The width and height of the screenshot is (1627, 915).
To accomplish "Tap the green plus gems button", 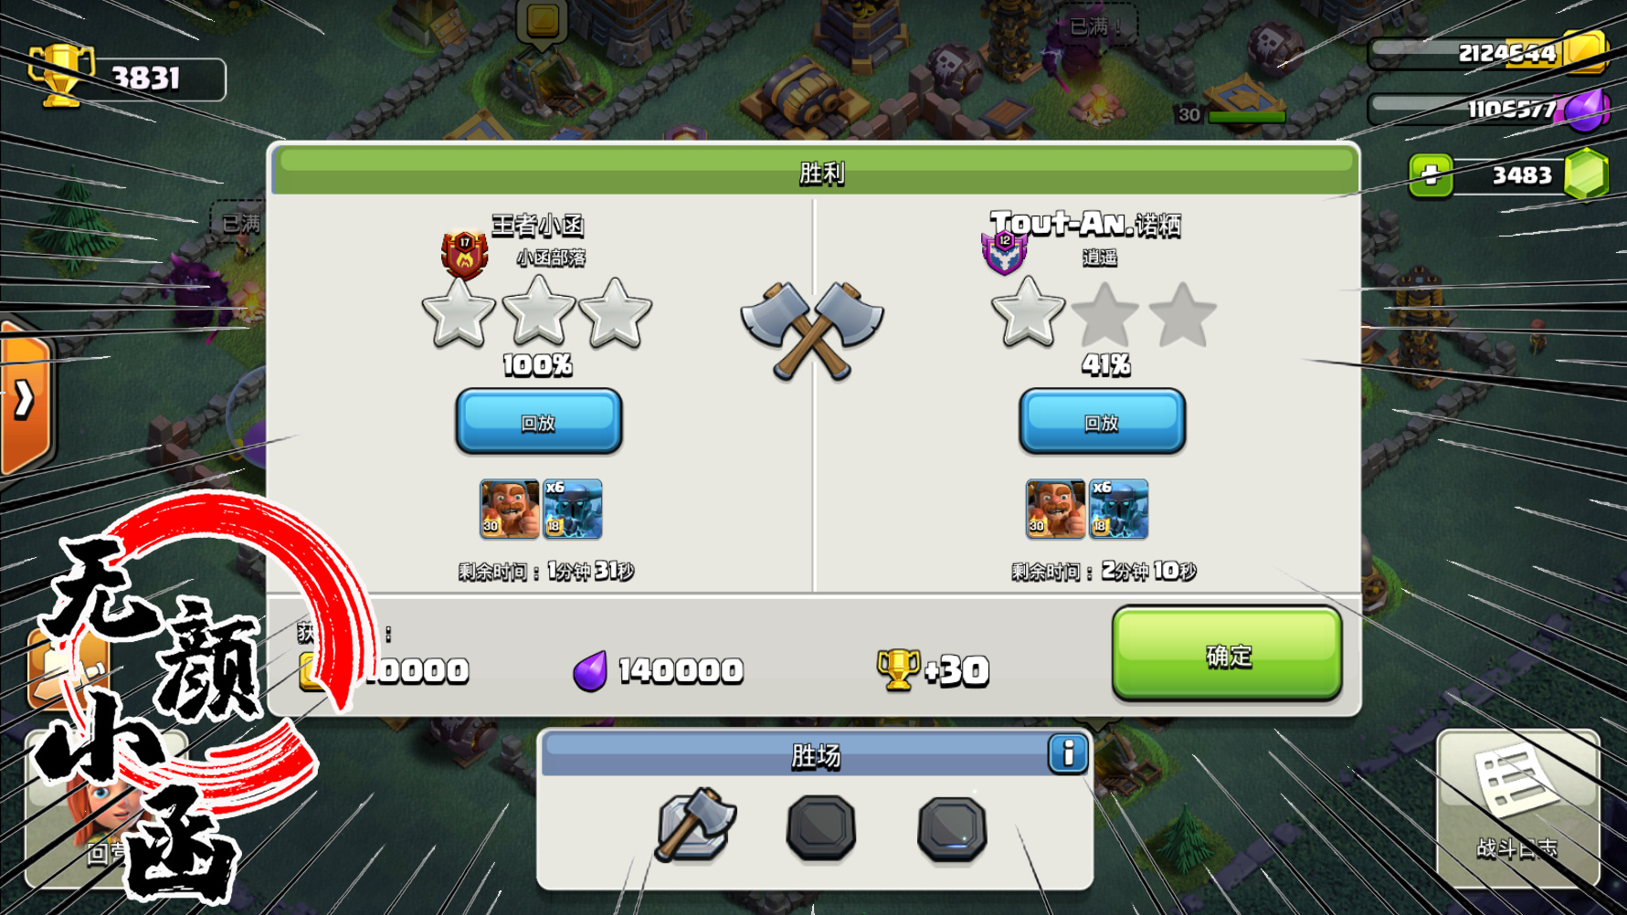I will [x=1431, y=174].
